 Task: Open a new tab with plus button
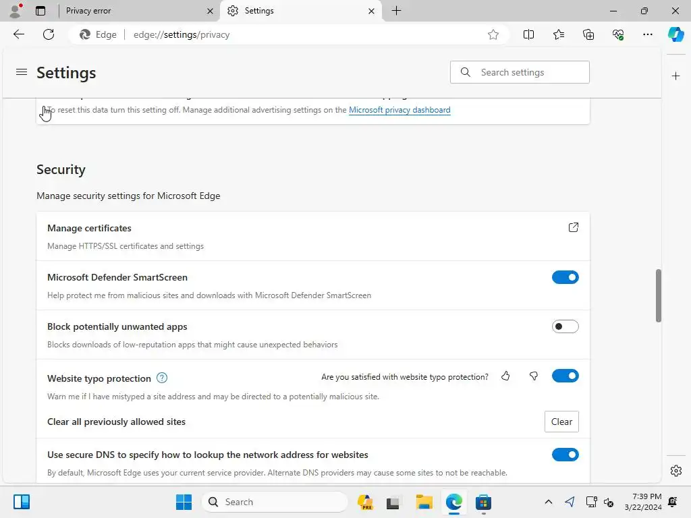click(396, 11)
